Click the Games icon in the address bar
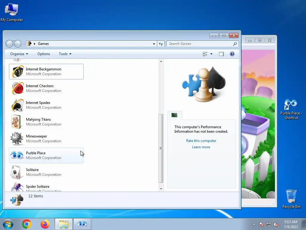The width and height of the screenshot is (306, 230). click(29, 44)
